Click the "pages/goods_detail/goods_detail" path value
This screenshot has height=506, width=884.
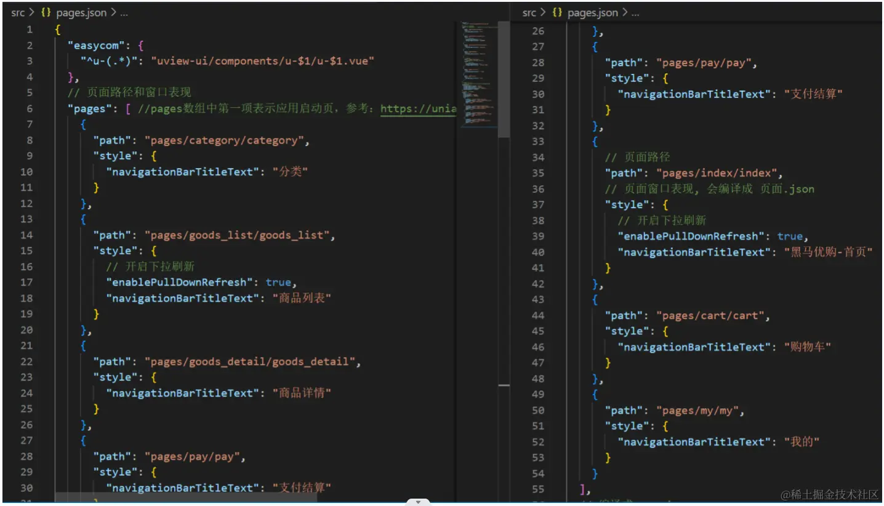(250, 361)
